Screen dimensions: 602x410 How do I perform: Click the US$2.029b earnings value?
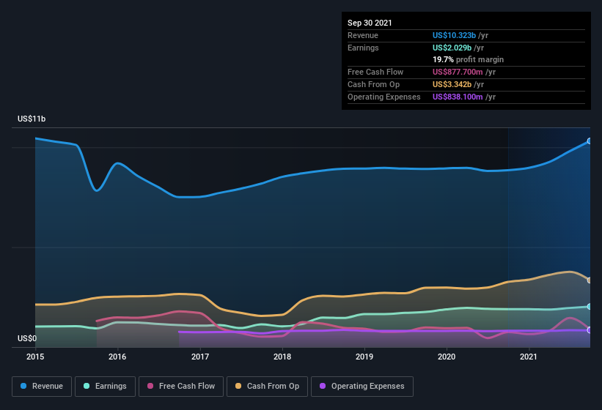click(452, 48)
